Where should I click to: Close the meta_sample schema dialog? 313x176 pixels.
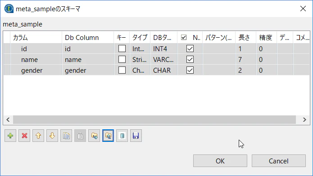(303, 9)
